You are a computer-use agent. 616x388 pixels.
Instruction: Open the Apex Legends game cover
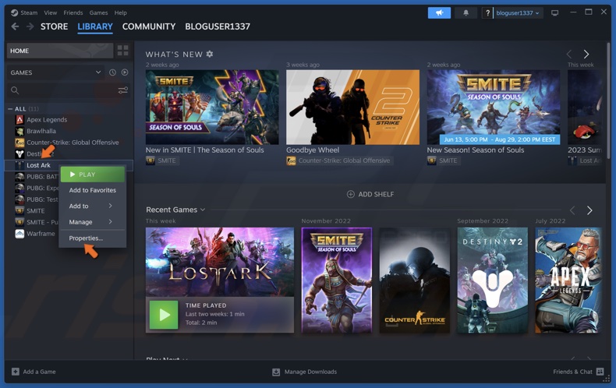[568, 280]
